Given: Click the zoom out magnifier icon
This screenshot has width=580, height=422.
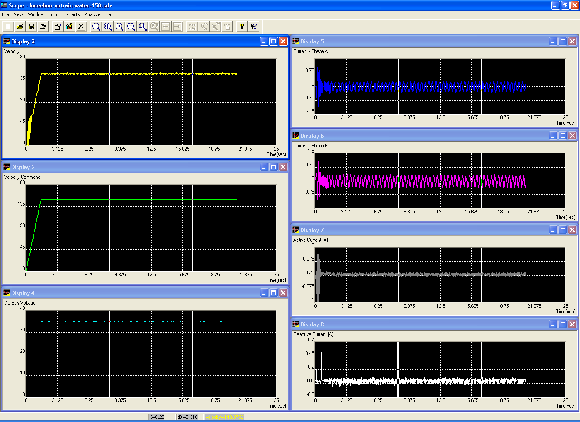Looking at the screenshot, I should [x=130, y=26].
